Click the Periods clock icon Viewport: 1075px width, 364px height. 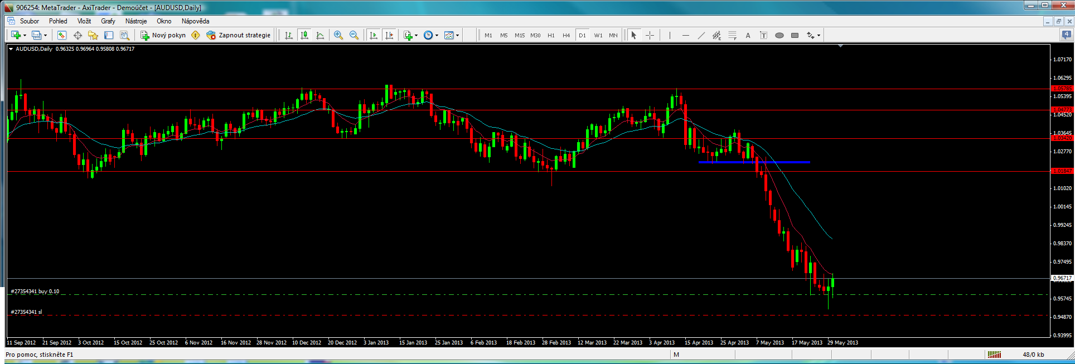[x=428, y=35]
